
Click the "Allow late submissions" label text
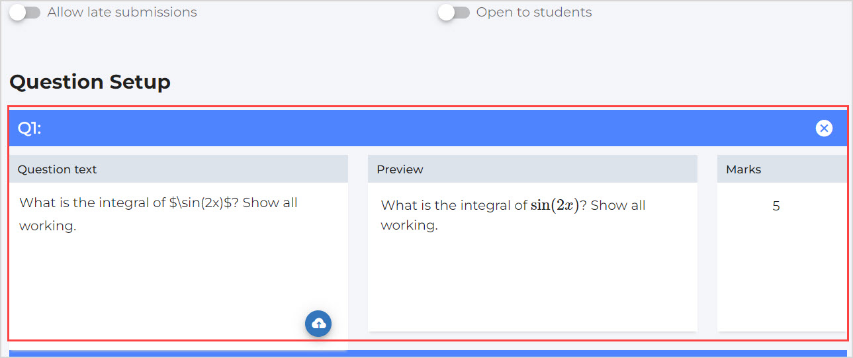coord(122,13)
